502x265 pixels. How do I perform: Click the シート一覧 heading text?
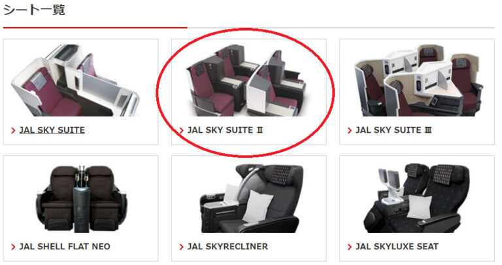[34, 10]
